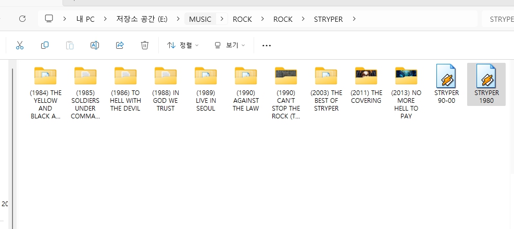Select the (1990) AGAINST THE LAW folder
The image size is (514, 229).
pyautogui.click(x=245, y=89)
